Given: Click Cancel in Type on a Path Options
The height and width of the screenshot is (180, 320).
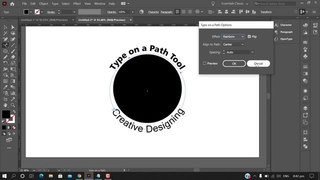Looking at the screenshot, I should point(258,63).
